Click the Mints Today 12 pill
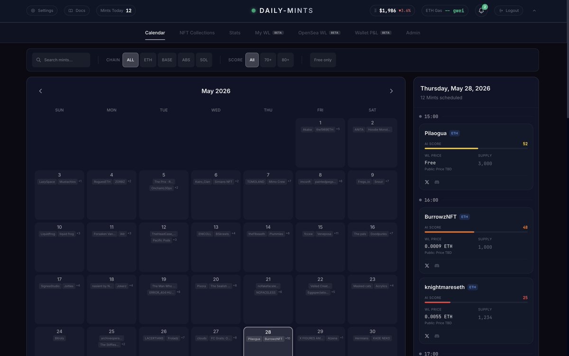This screenshot has height=356, width=569. (x=116, y=10)
